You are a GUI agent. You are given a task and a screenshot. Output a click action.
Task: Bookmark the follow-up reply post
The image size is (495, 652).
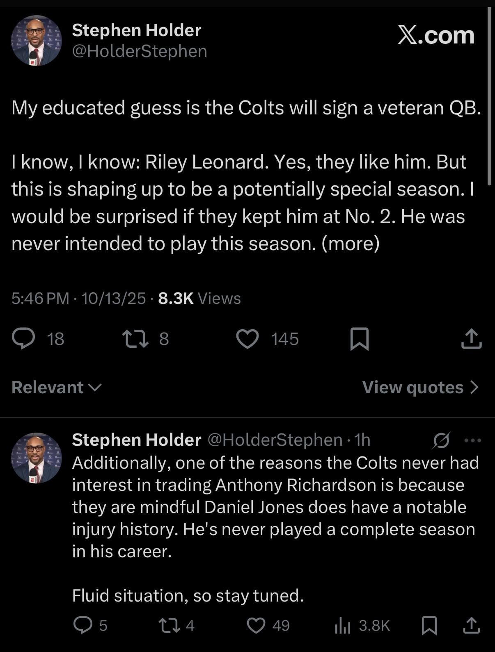click(x=429, y=625)
